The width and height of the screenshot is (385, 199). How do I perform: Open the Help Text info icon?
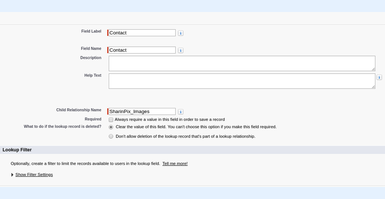coord(379,78)
